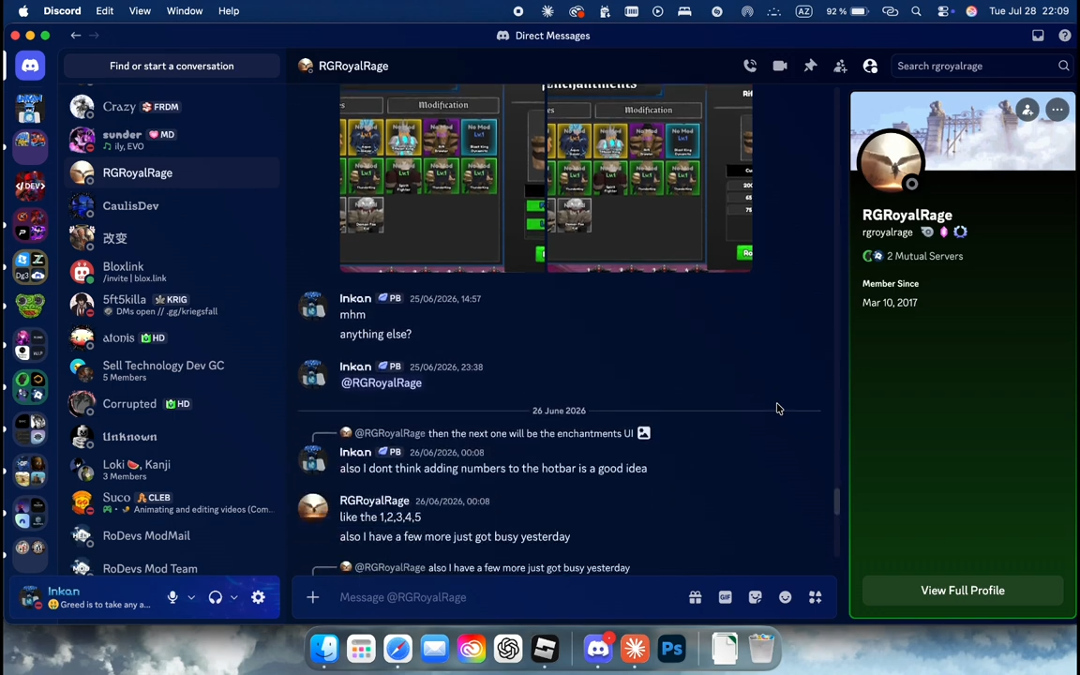This screenshot has height=675, width=1080.
Task: Open user settings gear
Action: [259, 597]
